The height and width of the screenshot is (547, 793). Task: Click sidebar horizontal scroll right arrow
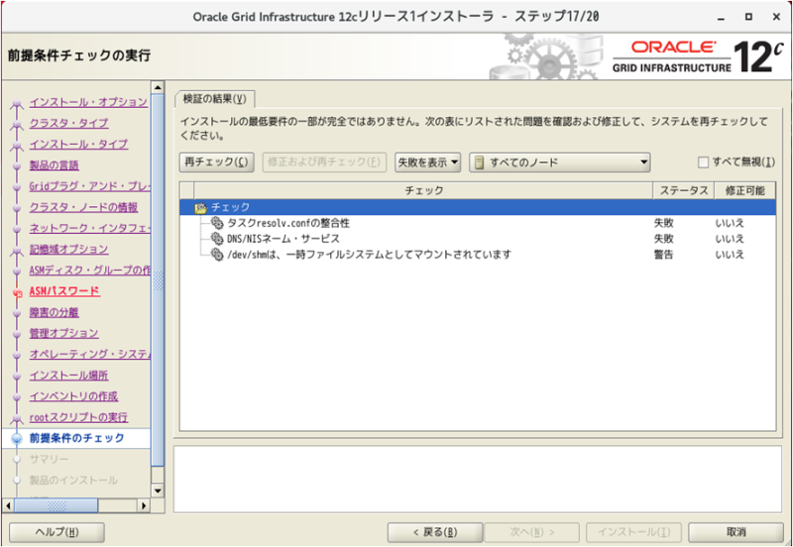(x=144, y=505)
